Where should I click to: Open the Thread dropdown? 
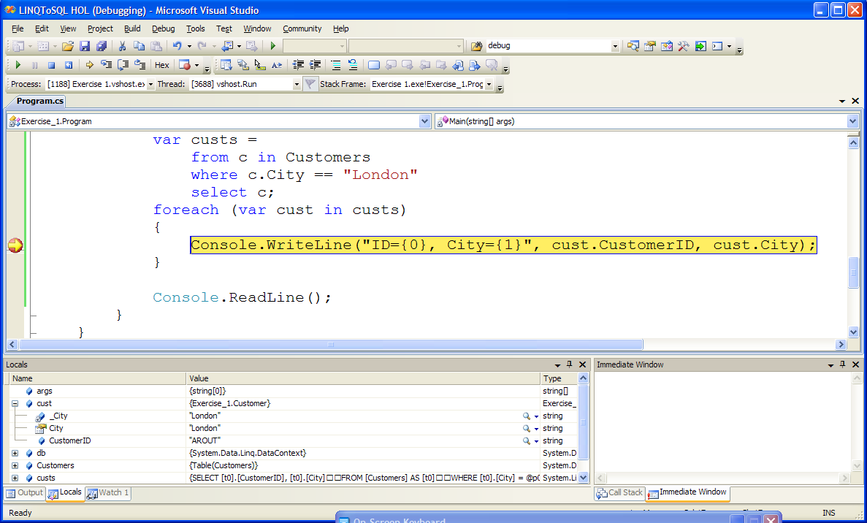pos(297,84)
